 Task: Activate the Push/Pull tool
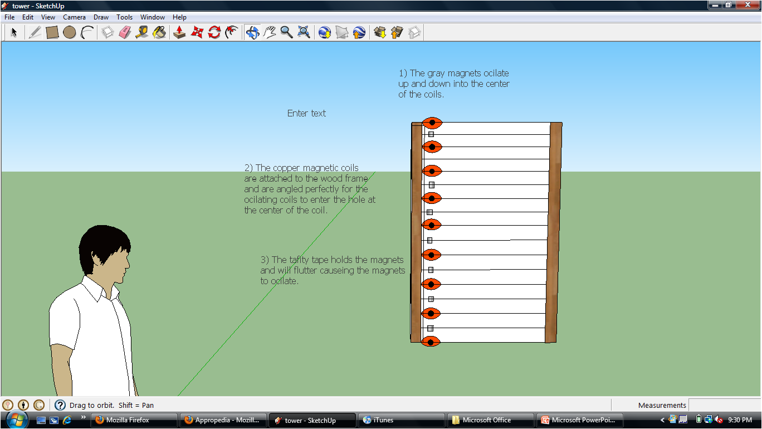click(179, 32)
